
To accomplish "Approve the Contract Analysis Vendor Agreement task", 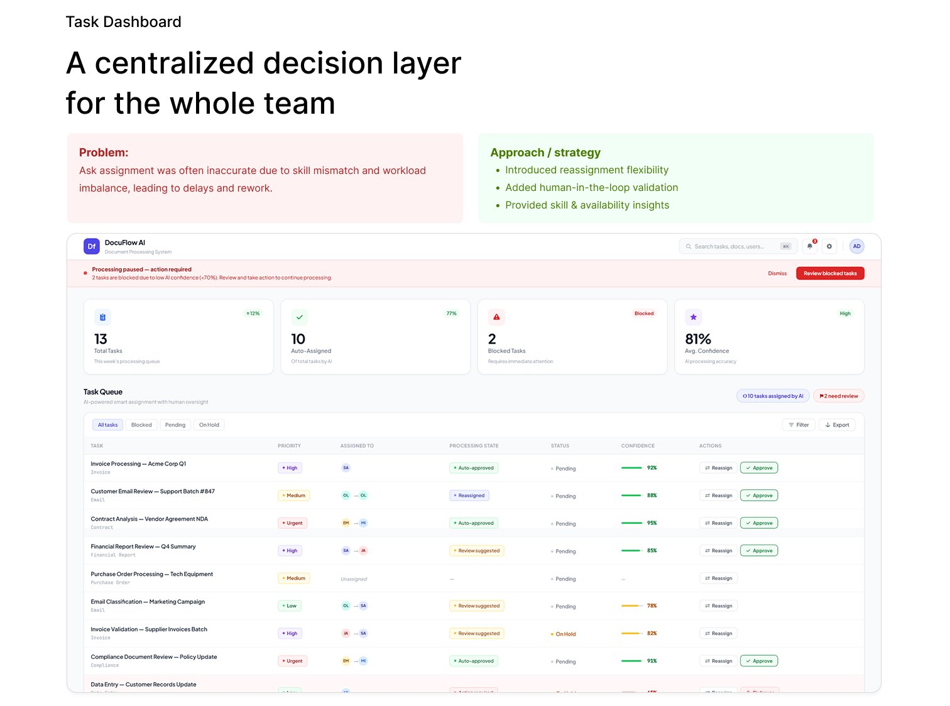I will (758, 523).
